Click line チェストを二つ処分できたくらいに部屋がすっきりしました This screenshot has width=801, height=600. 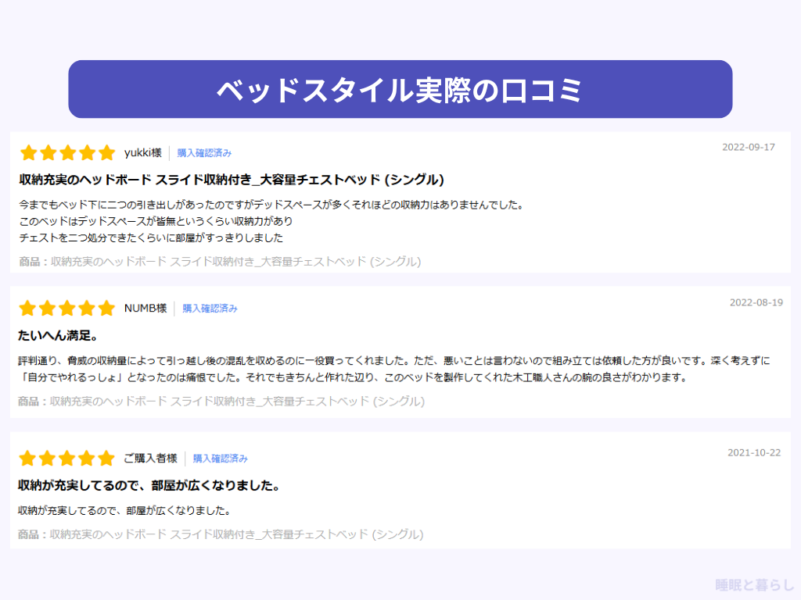pyautogui.click(x=151, y=237)
